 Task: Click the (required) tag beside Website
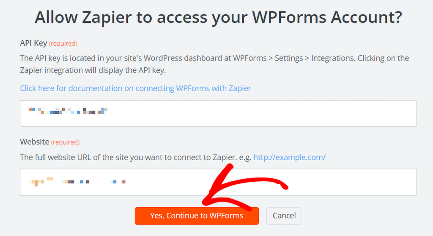(65, 142)
